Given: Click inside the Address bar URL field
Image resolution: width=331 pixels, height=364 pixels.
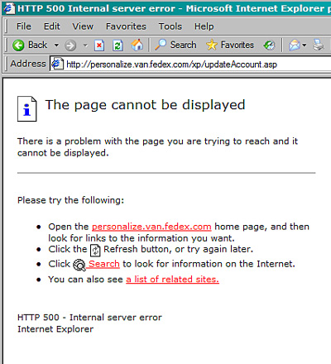Looking at the screenshot, I should [x=190, y=65].
